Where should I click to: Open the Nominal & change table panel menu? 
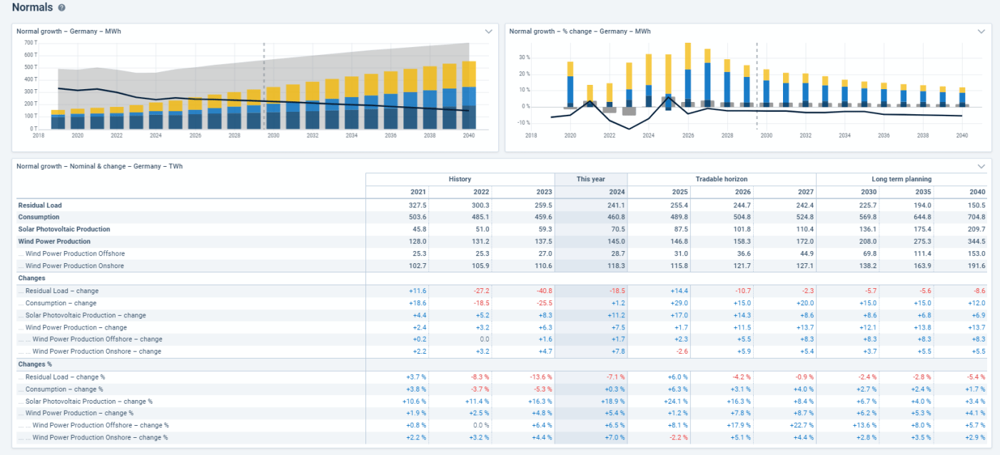981,166
